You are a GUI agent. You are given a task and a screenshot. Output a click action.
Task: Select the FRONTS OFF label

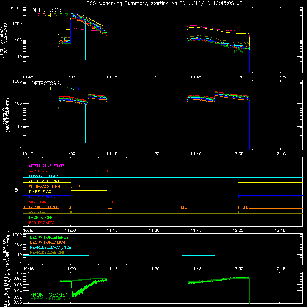(41, 218)
